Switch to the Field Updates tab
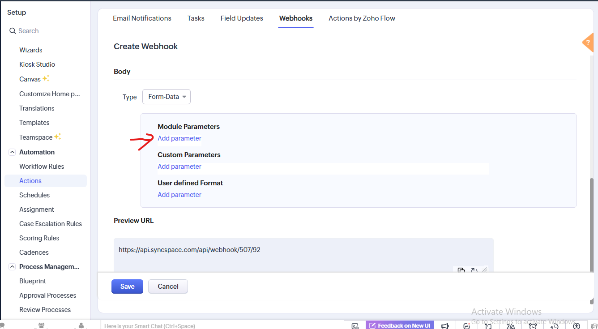This screenshot has height=329, width=598. pos(242,18)
